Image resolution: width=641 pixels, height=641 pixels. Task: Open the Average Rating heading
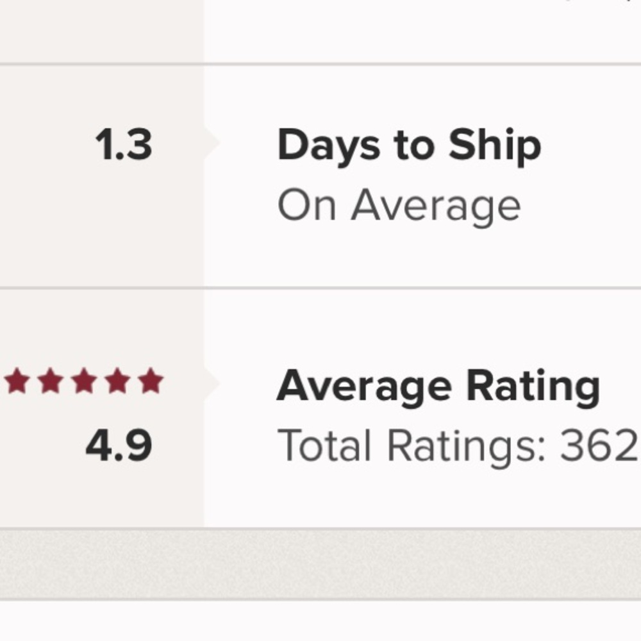(x=438, y=387)
